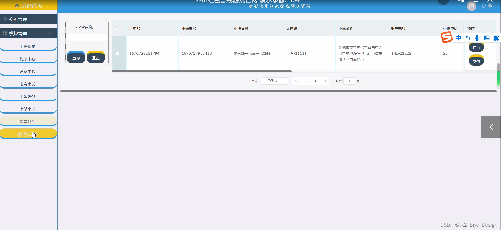Image resolution: width=501 pixels, height=230 pixels.
Task: Click the Sogou input method S logo
Action: pyautogui.click(x=447, y=37)
